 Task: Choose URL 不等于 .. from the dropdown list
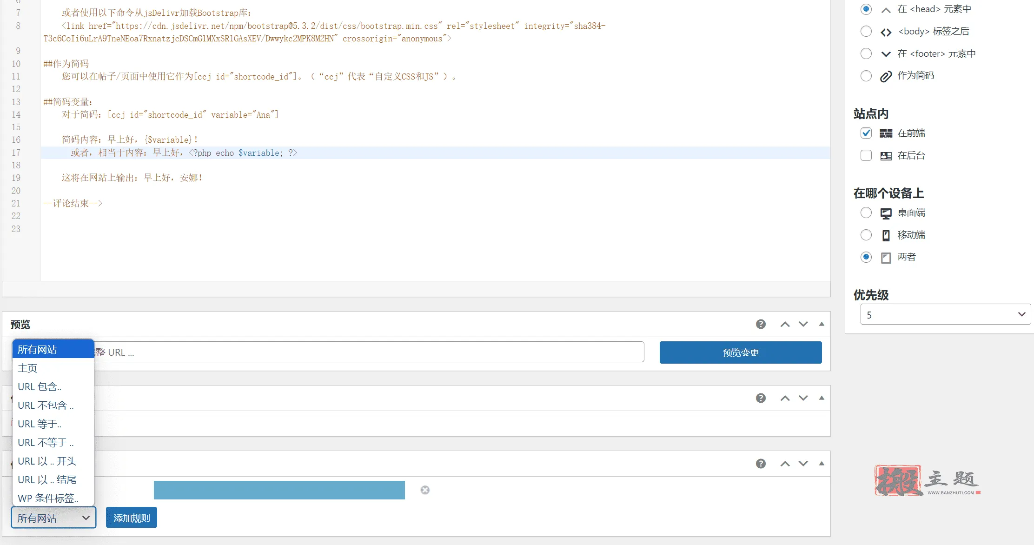53,442
